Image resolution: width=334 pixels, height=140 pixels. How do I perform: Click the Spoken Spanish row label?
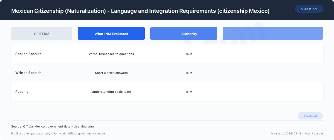click(x=28, y=54)
